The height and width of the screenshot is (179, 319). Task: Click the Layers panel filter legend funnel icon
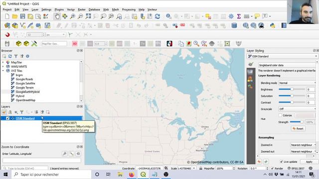pyautogui.click(x=22, y=112)
